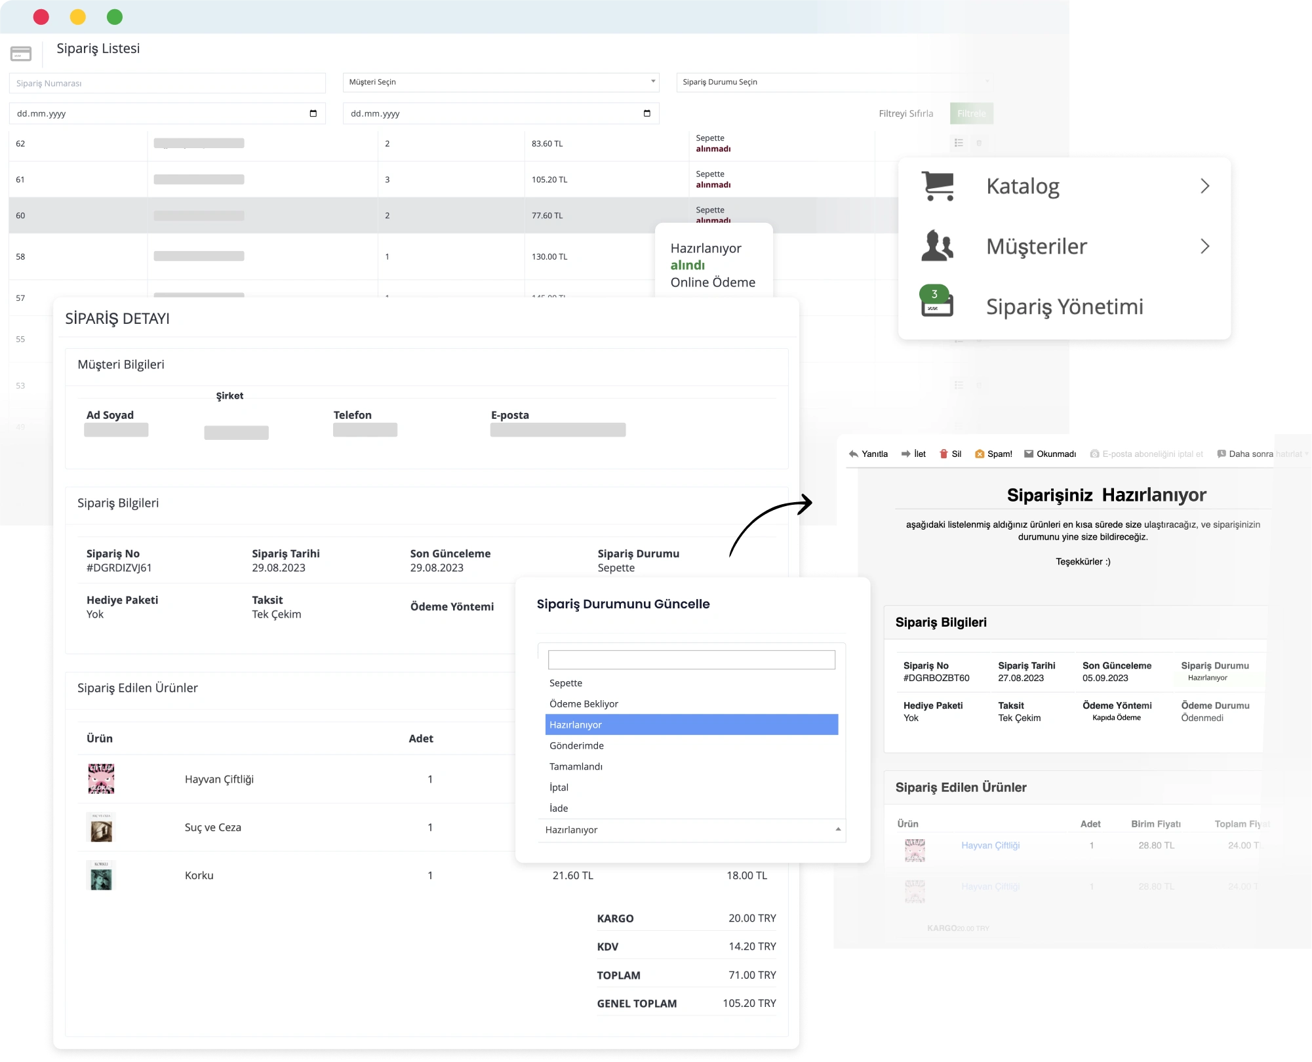Click the status search box in dropdown
This screenshot has width=1312, height=1062.
click(692, 659)
